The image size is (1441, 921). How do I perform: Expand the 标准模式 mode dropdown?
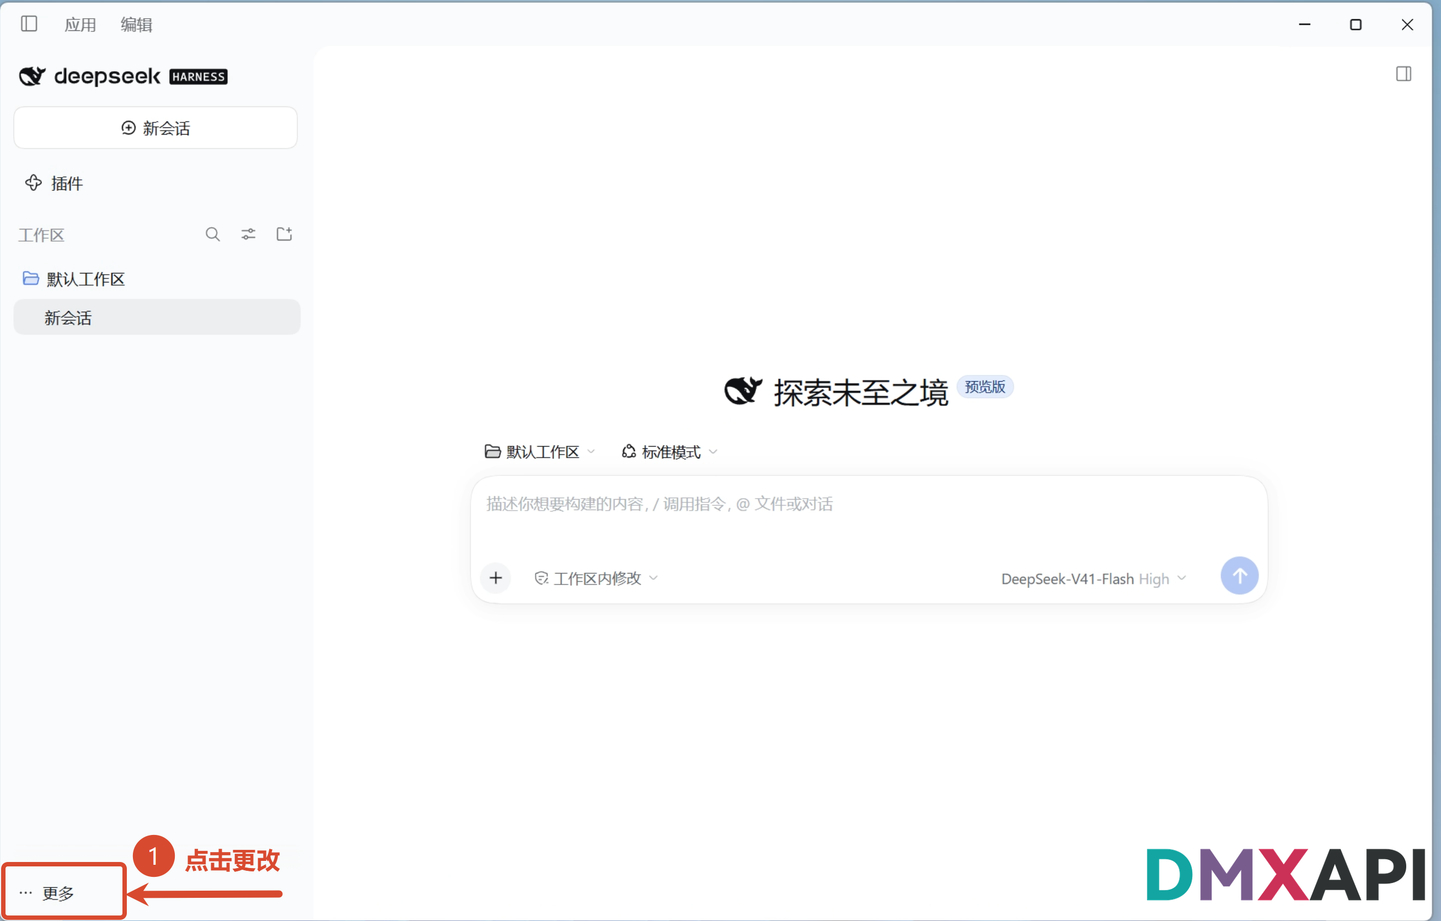click(669, 452)
